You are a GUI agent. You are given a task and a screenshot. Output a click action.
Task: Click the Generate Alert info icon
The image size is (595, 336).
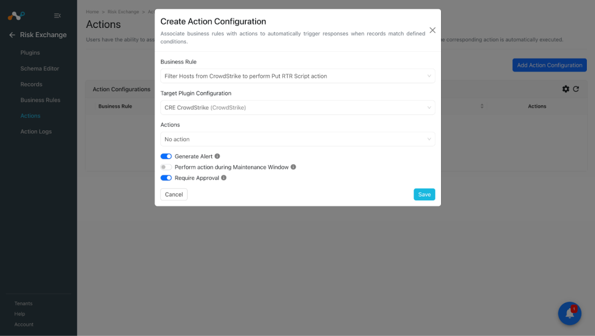217,156
